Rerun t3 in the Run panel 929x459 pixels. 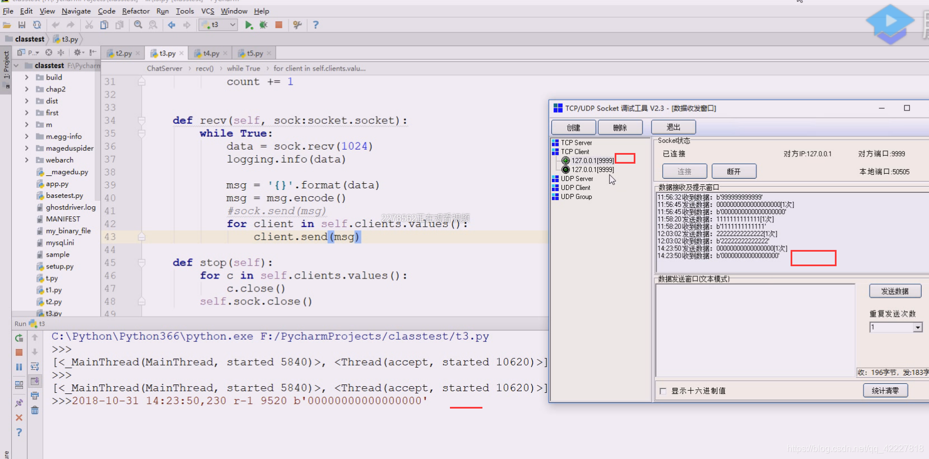[19, 338]
